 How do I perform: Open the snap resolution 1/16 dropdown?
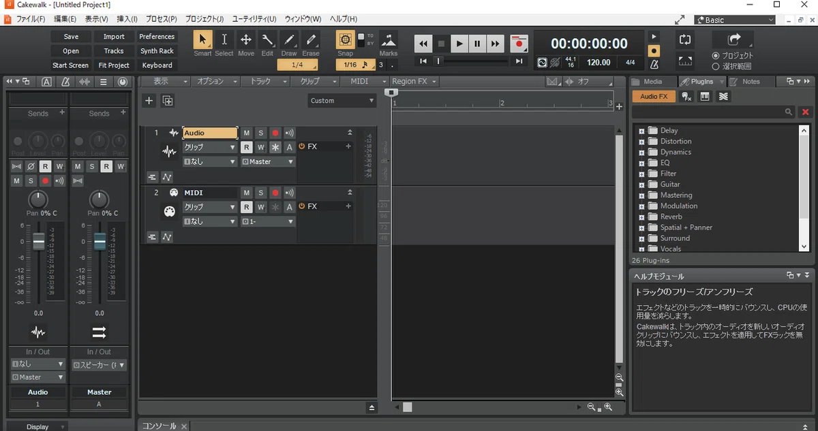coord(355,65)
